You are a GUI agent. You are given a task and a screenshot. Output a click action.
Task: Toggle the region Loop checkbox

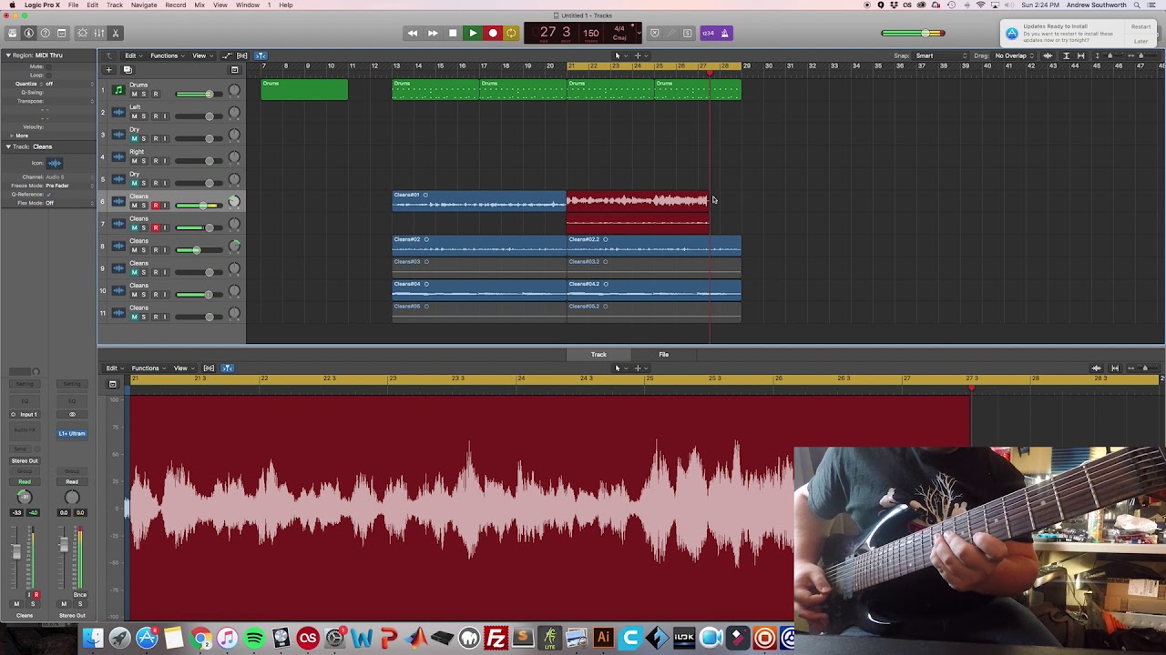(48, 75)
